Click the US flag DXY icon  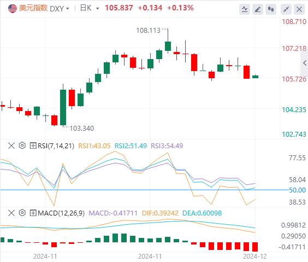point(13,8)
